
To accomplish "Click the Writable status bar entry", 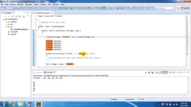I will [x=114, y=99].
